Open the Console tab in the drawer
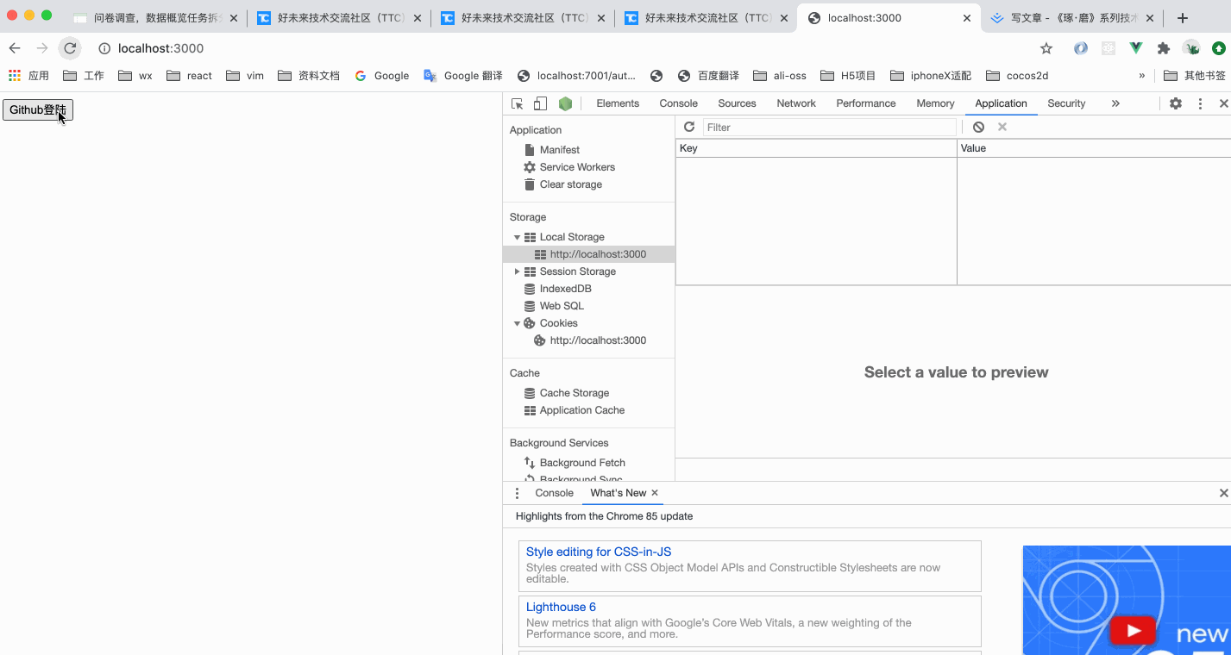This screenshot has height=655, width=1231. pyautogui.click(x=553, y=492)
